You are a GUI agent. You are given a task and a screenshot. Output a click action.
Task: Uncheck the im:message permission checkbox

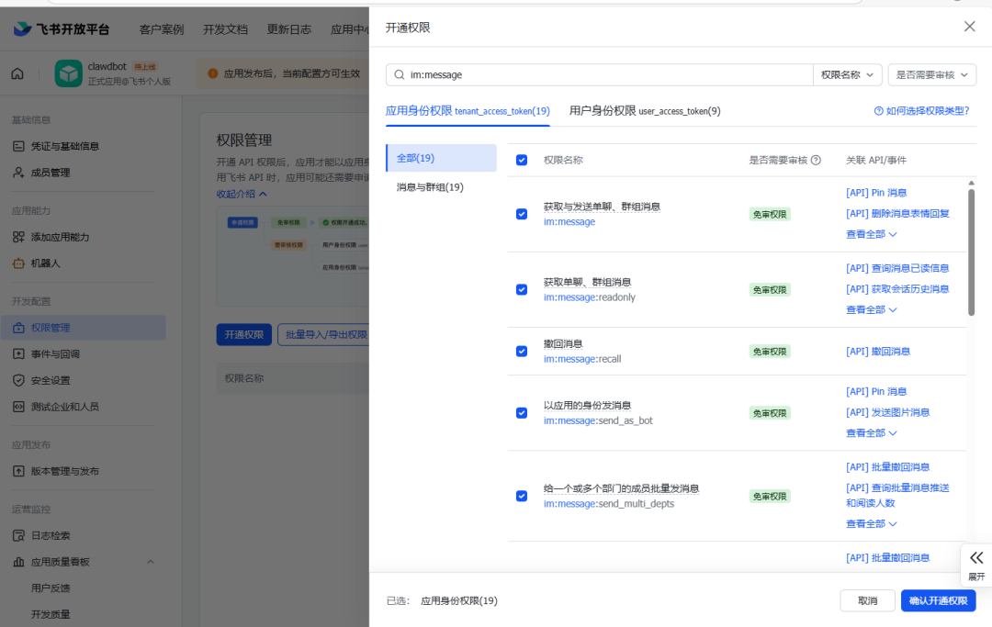[x=522, y=214]
